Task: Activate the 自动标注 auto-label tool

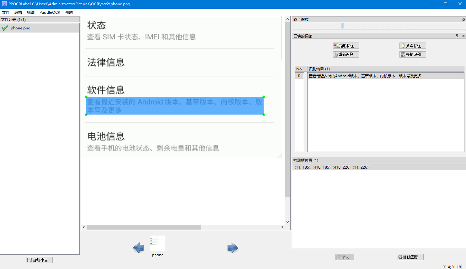Action: [x=39, y=260]
